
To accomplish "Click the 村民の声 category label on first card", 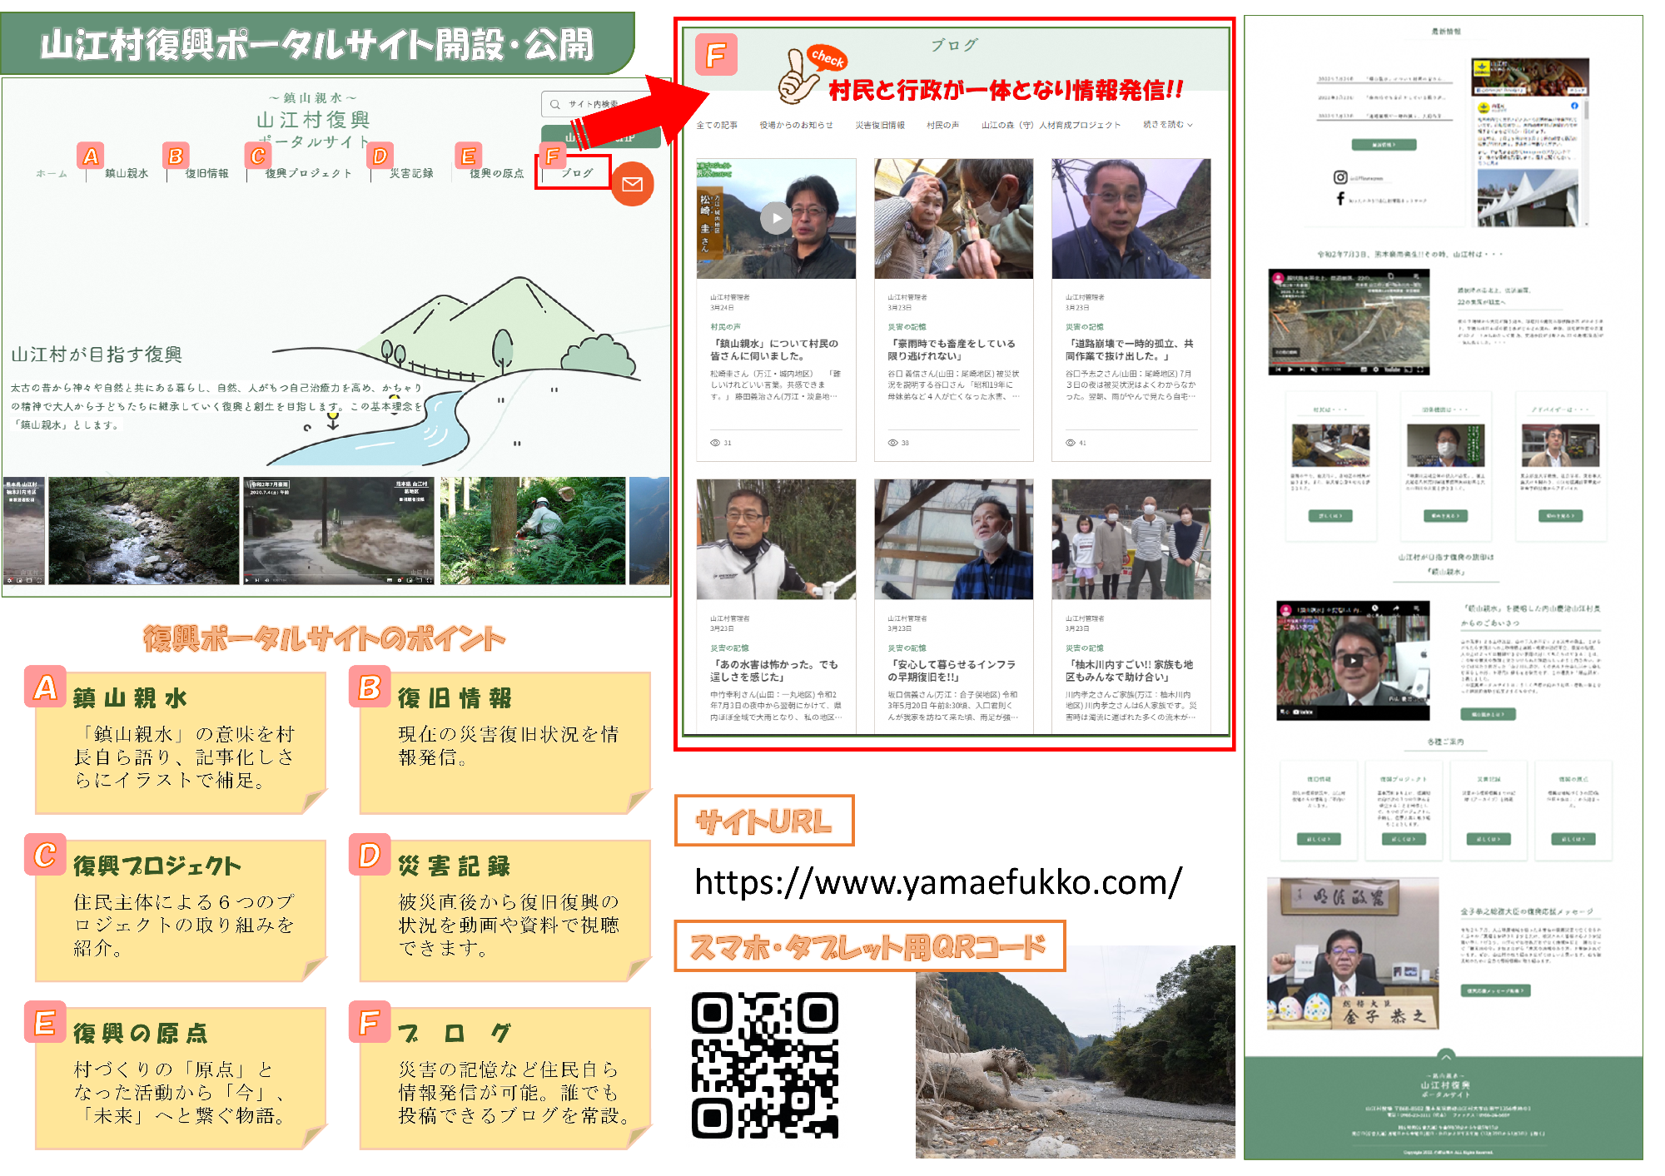I will tap(725, 327).
